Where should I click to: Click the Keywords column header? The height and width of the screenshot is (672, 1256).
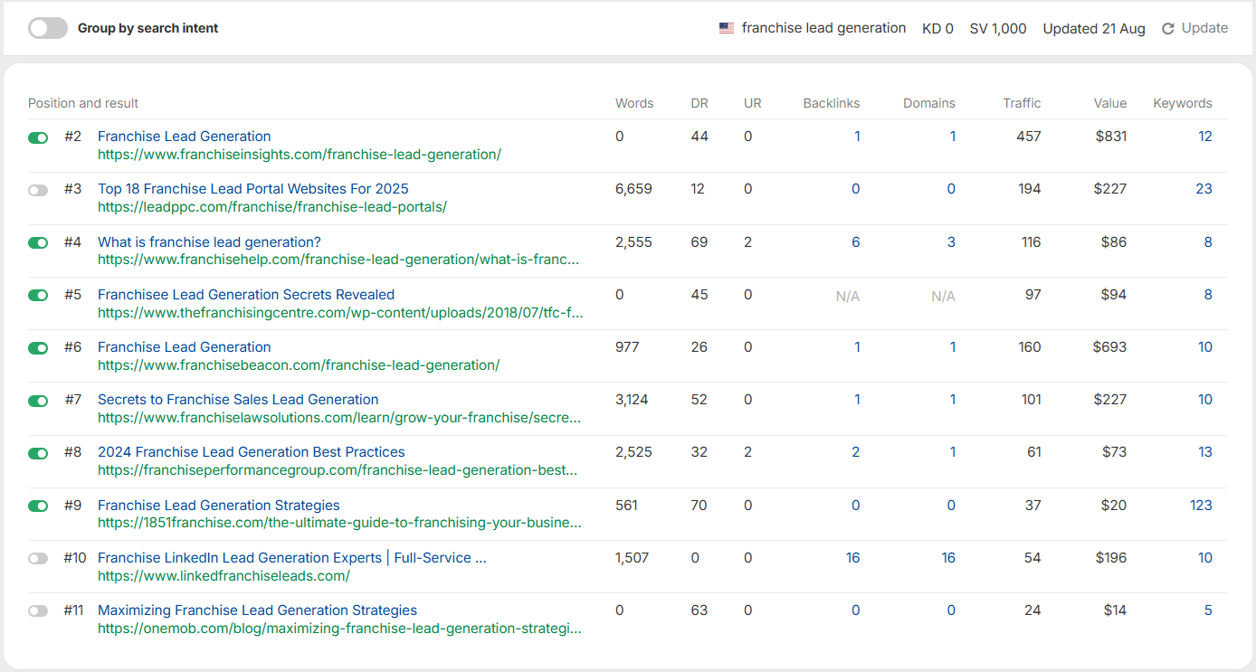pos(1183,103)
